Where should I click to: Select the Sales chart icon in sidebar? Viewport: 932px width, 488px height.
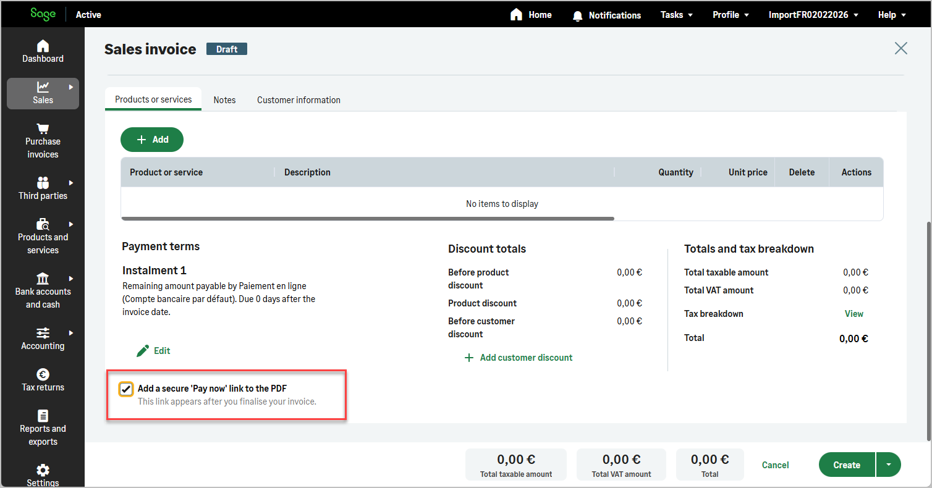(x=43, y=87)
